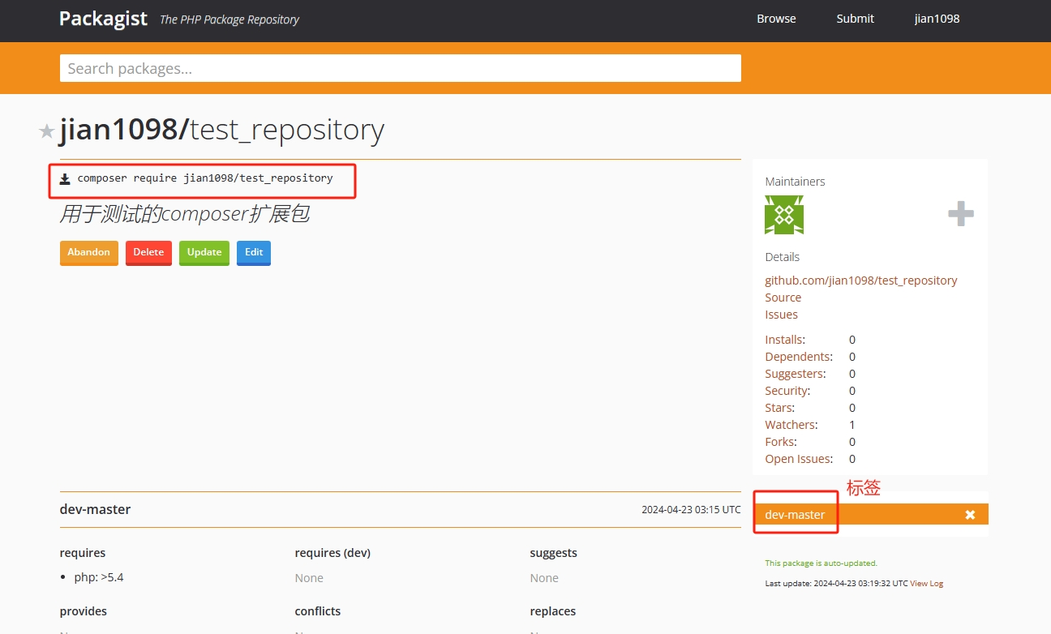Open the Forks link
This screenshot has width=1051, height=634.
(x=780, y=442)
